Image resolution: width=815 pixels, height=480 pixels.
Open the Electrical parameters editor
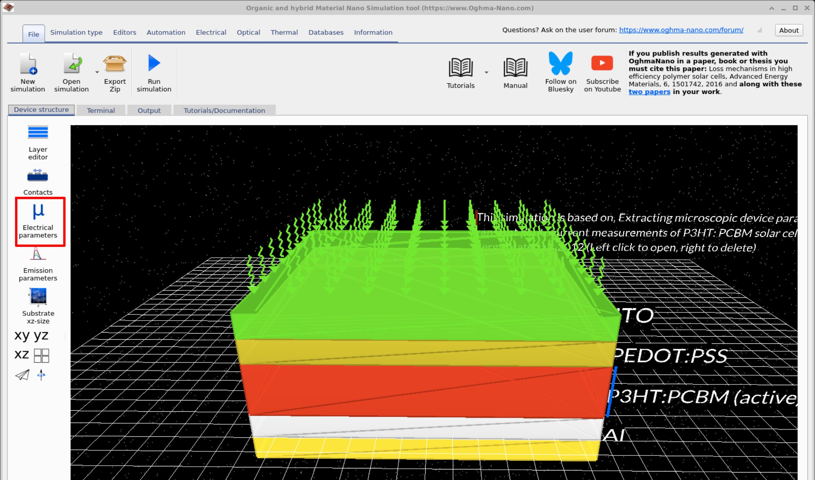pos(39,221)
